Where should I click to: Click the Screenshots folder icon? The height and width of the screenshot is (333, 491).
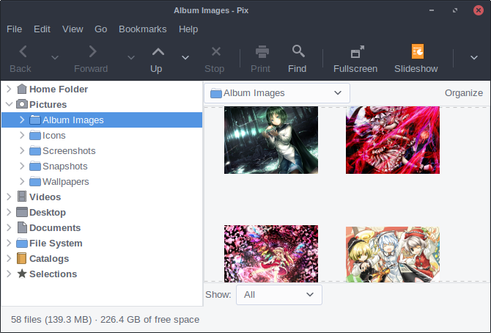pos(34,151)
